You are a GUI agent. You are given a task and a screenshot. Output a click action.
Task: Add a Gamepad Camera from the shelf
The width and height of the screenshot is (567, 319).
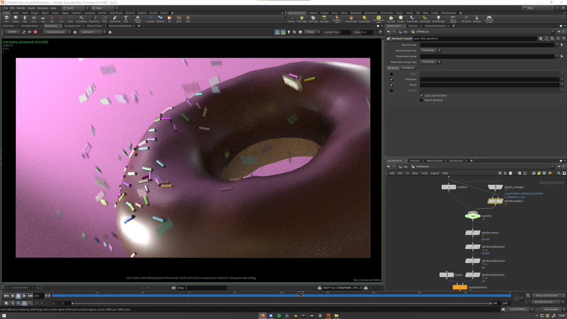[x=489, y=19]
